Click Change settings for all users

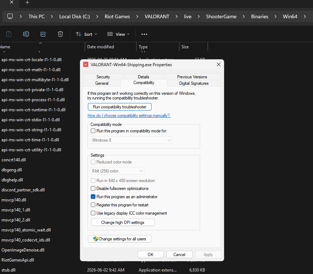[x=120, y=239]
